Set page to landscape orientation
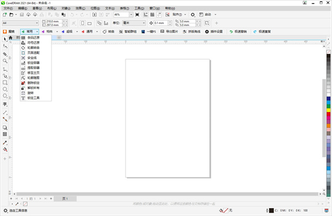332x216 pixels. point(90,23)
